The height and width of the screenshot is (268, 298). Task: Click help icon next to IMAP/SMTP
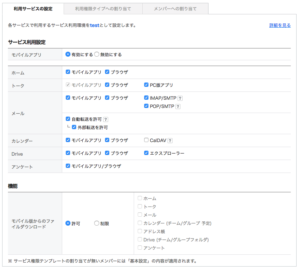[180, 98]
